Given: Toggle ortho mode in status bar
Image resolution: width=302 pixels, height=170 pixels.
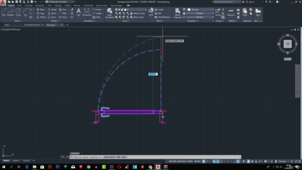Looking at the screenshot, I should pyautogui.click(x=218, y=161).
